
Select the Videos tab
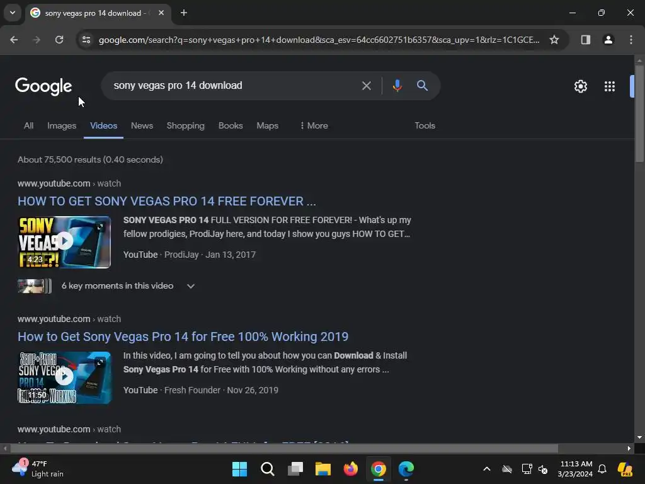[104, 125]
